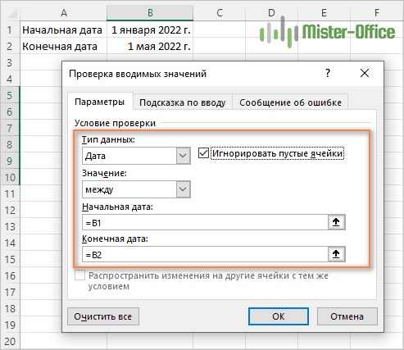Collapse dialog via Начальная дата range picker icon

coord(336,222)
